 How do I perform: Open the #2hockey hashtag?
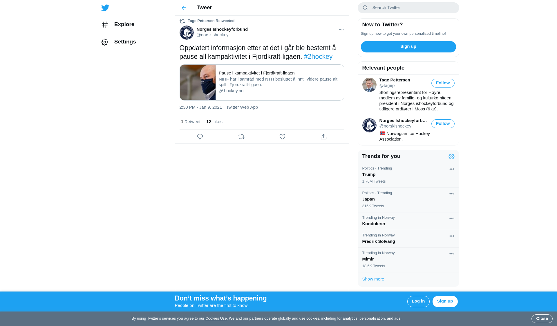(x=318, y=57)
